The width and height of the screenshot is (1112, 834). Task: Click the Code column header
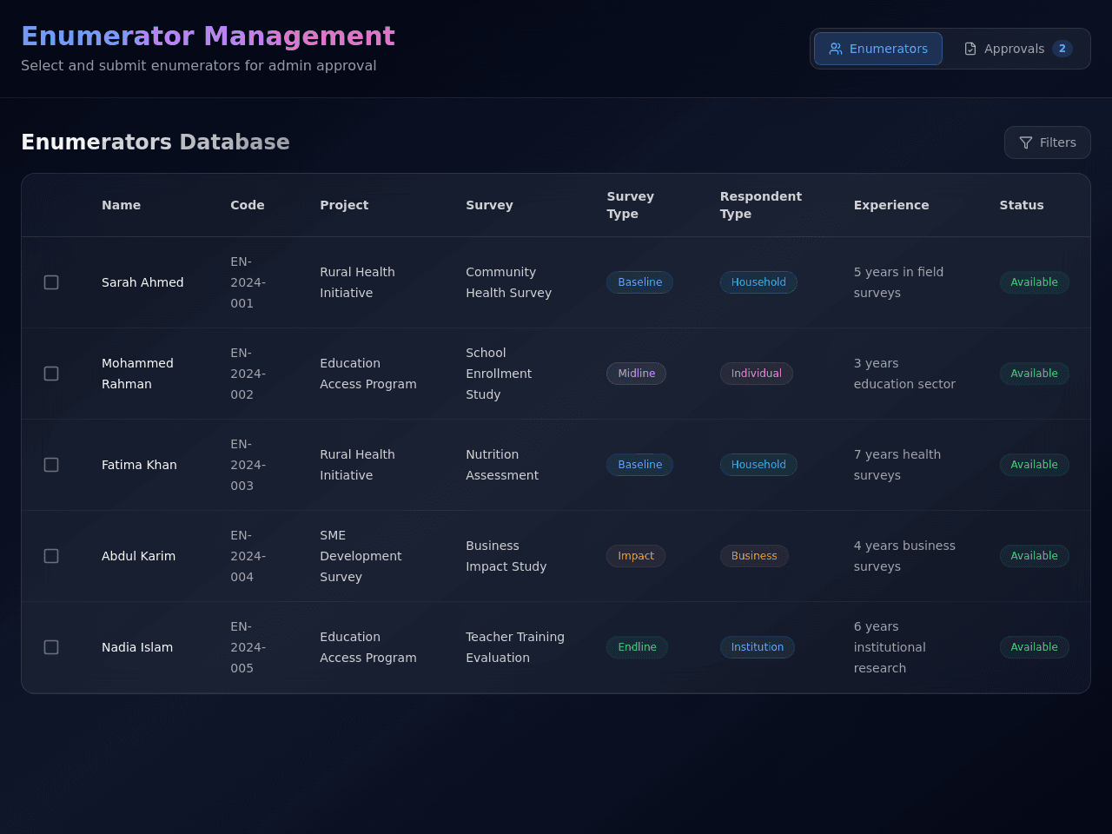[x=248, y=205]
